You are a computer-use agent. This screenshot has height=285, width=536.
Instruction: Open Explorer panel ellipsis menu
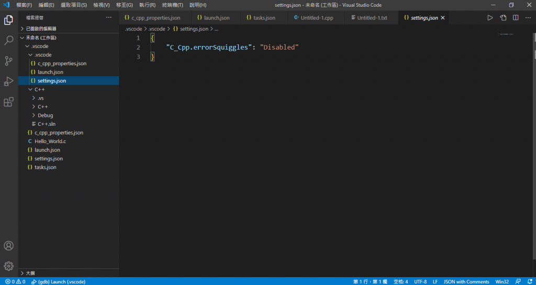(109, 17)
